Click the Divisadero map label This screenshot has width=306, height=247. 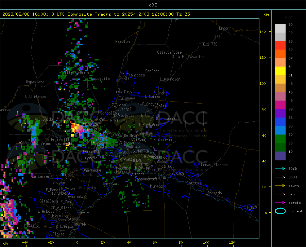point(166,119)
